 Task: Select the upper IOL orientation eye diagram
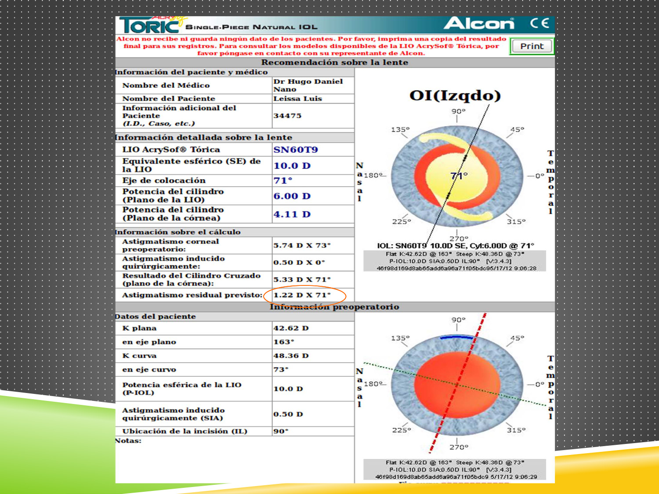457,176
